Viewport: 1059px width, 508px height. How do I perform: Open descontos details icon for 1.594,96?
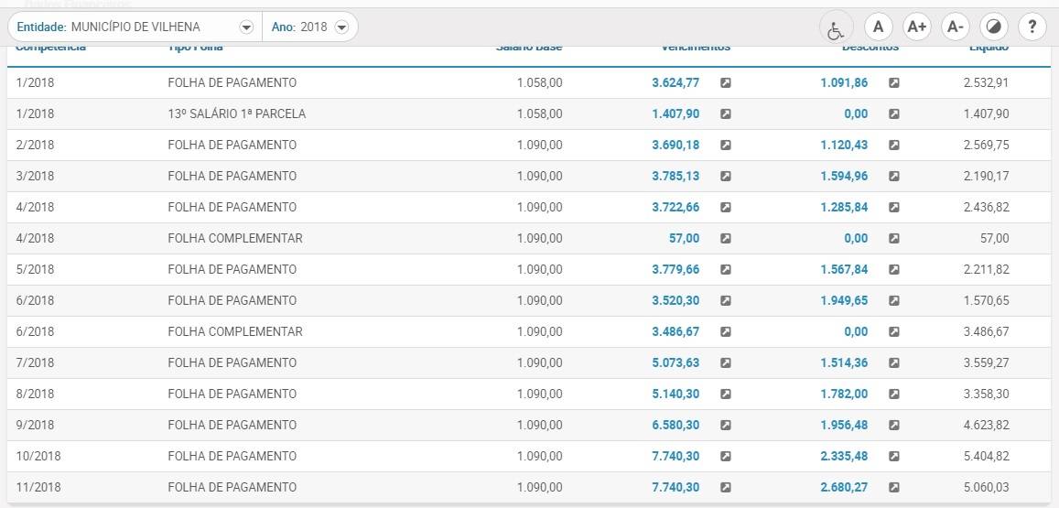click(893, 177)
